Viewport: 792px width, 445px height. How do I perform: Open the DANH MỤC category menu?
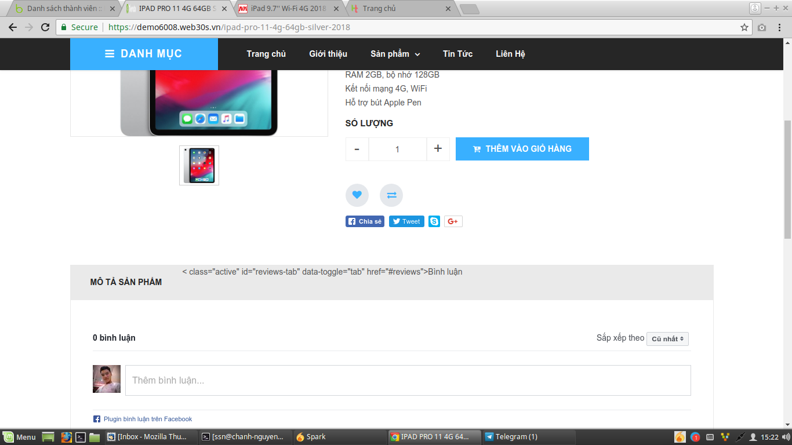click(x=144, y=54)
